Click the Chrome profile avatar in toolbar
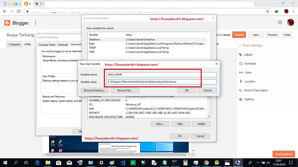298x167 pixels. coord(286,11)
